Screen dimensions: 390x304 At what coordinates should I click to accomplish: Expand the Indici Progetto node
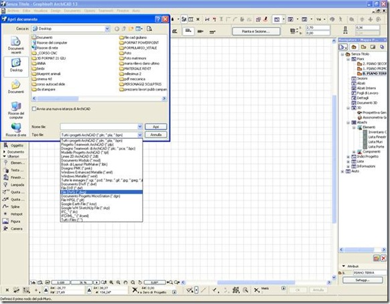348,157
